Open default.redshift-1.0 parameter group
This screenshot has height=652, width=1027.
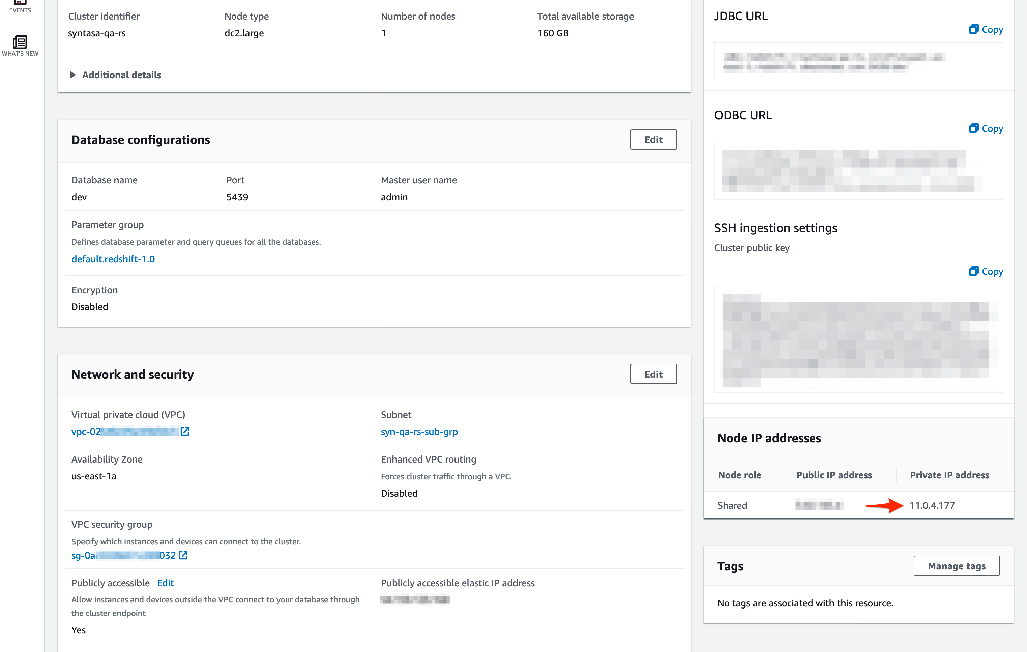113,259
